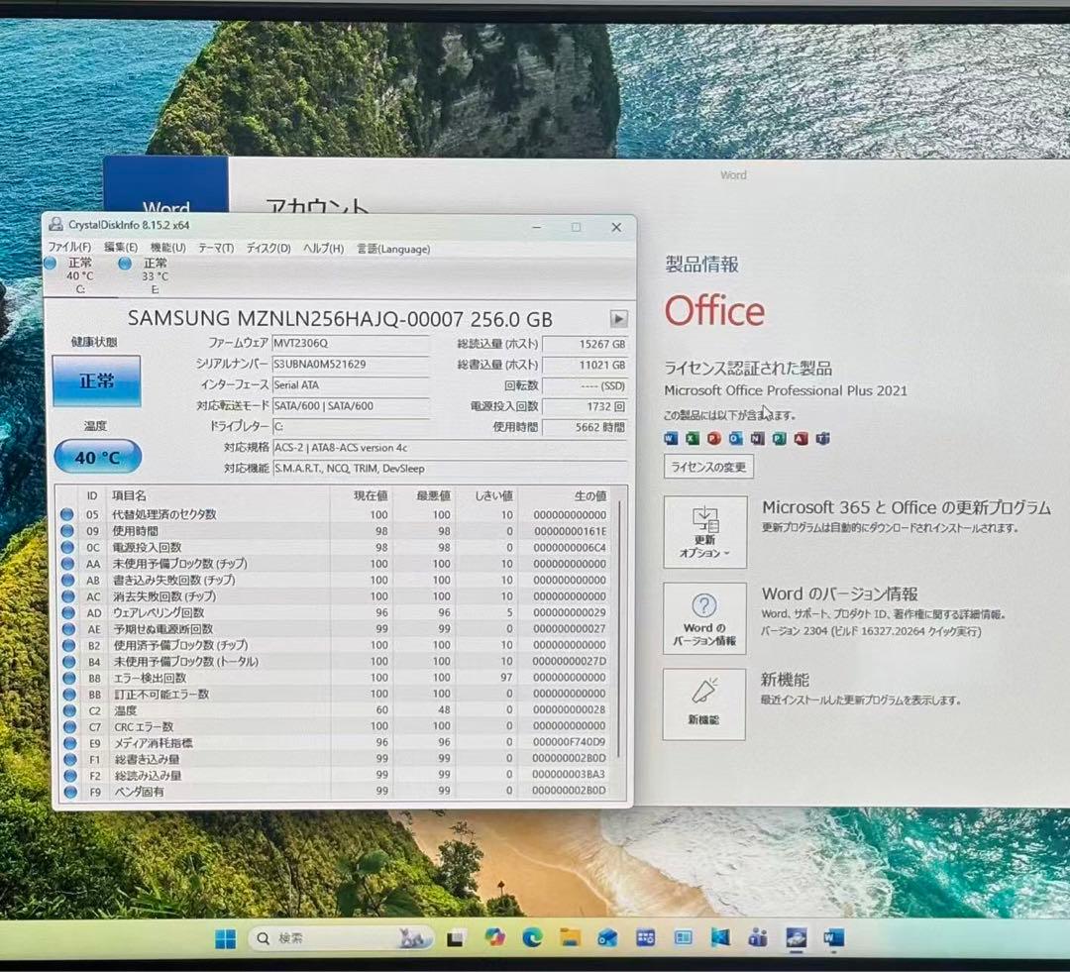Viewport: 1070px width, 972px height.
Task: Expand the 更新オプション dropdown button
Action: point(705,532)
